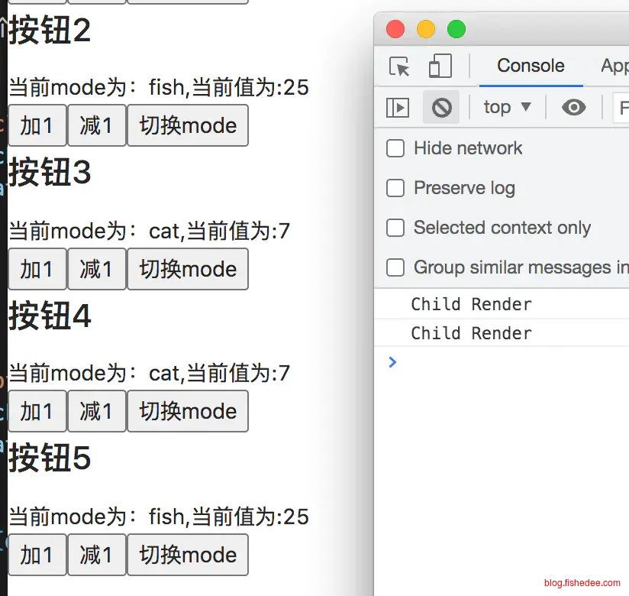Click the inspect element picker icon

[x=399, y=66]
